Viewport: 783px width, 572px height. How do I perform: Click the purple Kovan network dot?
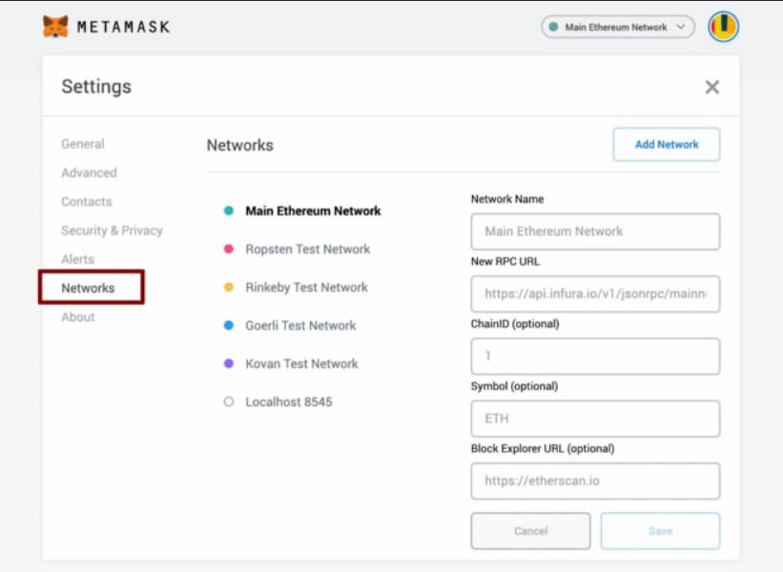click(228, 363)
